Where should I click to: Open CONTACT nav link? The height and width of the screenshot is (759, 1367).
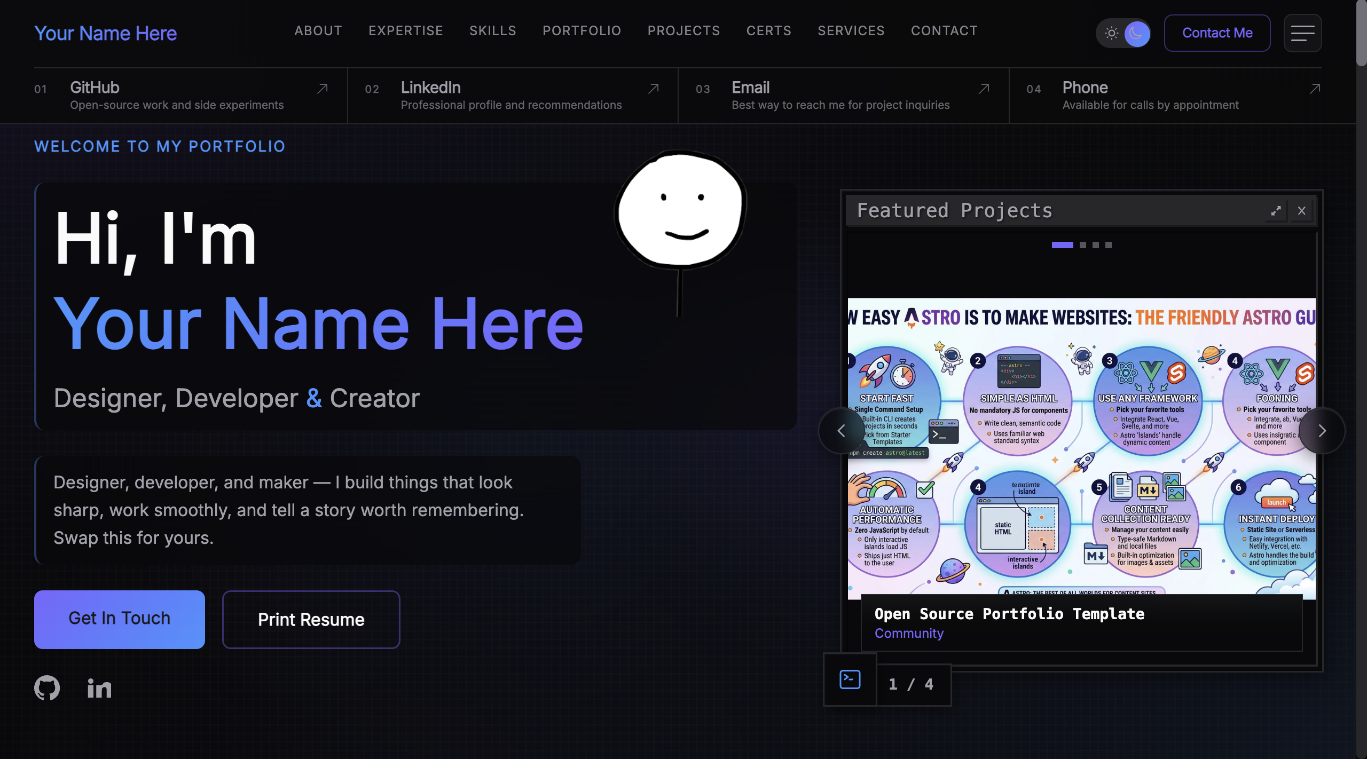pyautogui.click(x=944, y=31)
